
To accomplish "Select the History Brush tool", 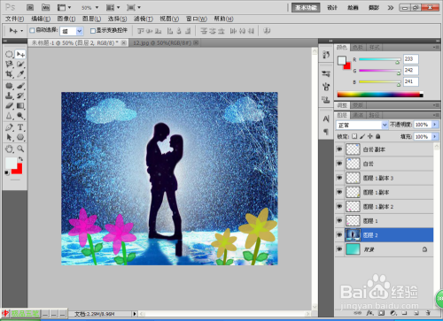I will click(20, 96).
